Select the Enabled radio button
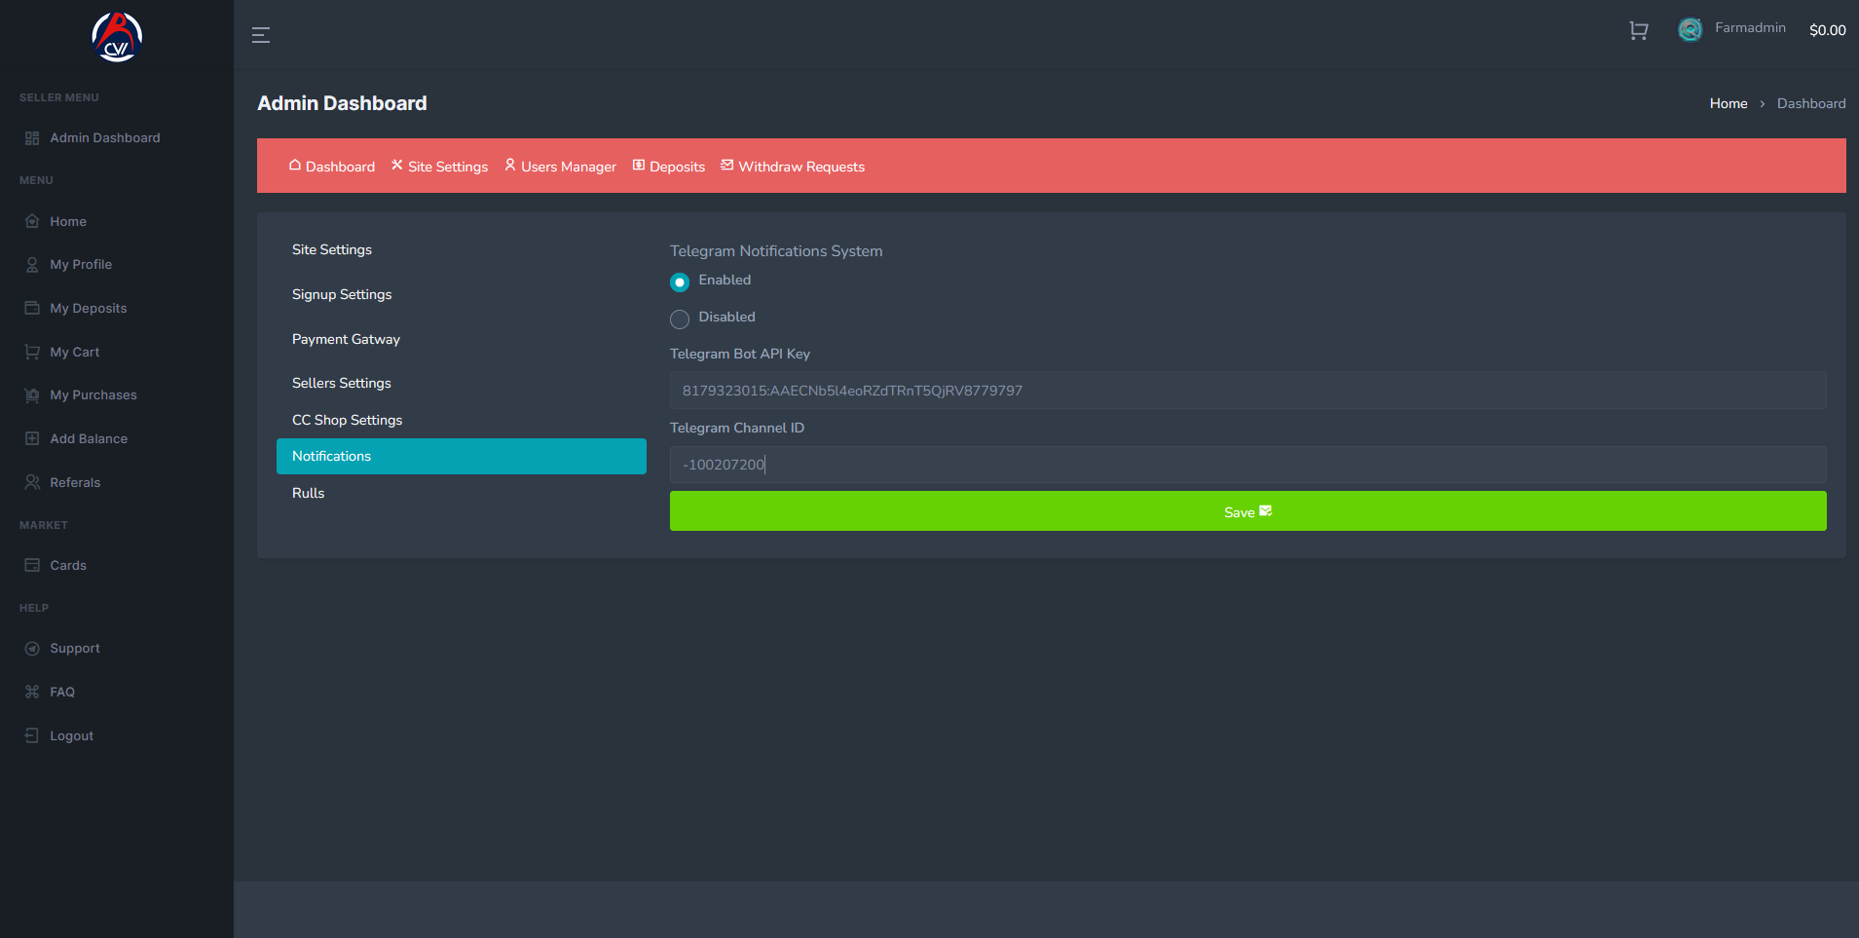1859x938 pixels. tap(680, 282)
